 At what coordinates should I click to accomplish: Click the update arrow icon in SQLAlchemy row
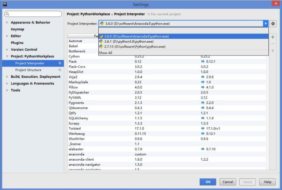pos(203,118)
